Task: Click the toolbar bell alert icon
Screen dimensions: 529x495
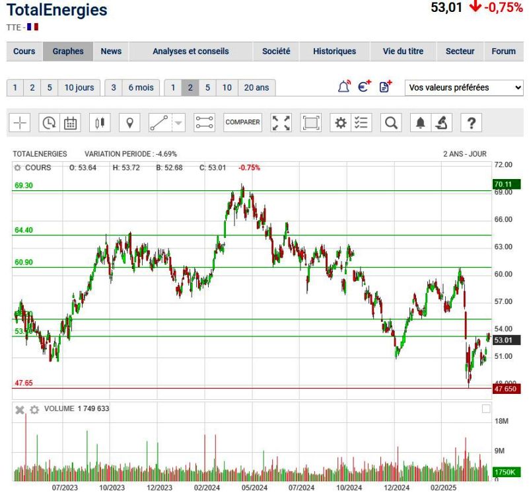Action: coord(421,122)
